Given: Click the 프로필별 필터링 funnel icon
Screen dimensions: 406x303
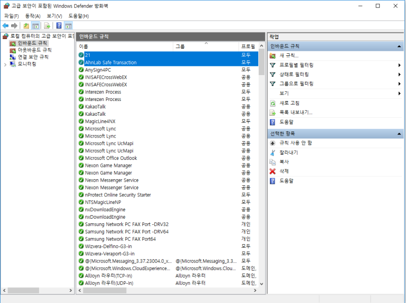Looking at the screenshot, I should 273,65.
